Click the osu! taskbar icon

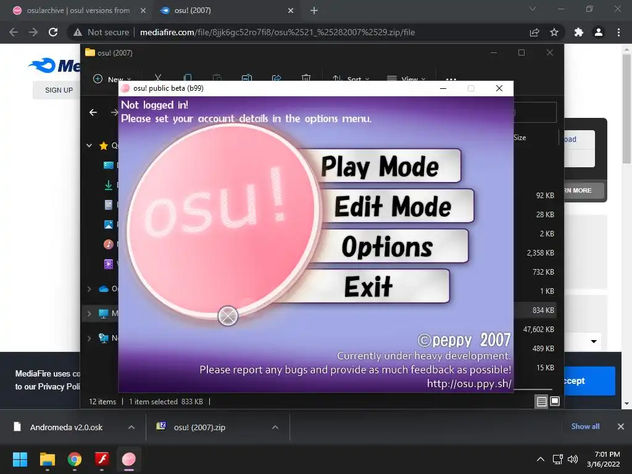pyautogui.click(x=128, y=459)
